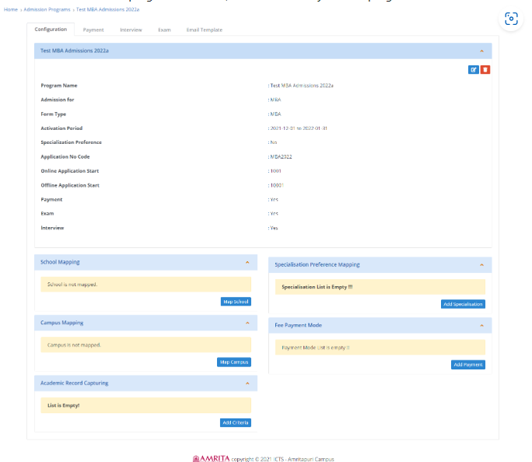Click the Add Criteria button

coord(236,422)
